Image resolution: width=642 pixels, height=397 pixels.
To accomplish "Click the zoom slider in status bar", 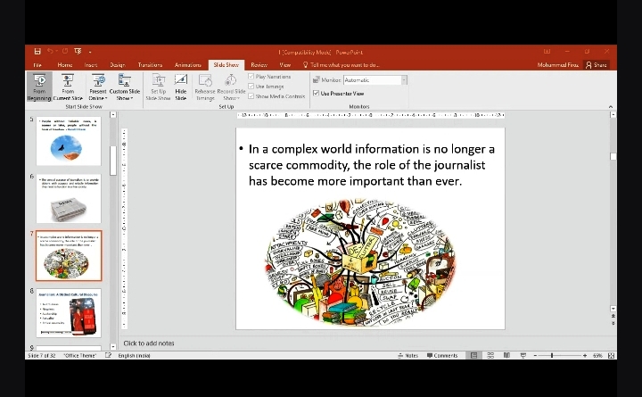I will pyautogui.click(x=551, y=355).
